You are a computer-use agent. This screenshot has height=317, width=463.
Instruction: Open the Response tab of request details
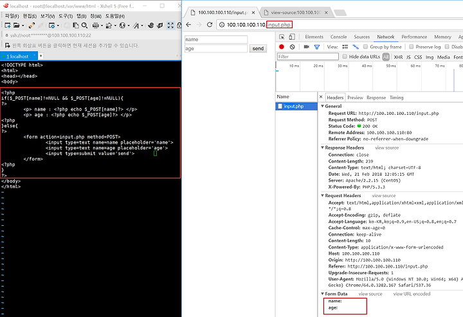(376, 98)
